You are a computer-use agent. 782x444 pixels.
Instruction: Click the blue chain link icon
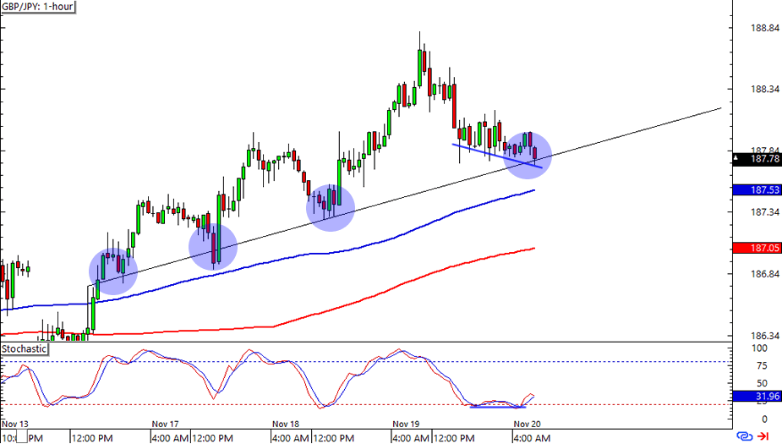745,436
